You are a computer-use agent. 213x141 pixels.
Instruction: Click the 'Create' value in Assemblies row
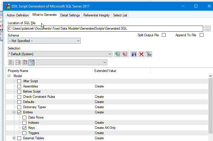[99, 86]
